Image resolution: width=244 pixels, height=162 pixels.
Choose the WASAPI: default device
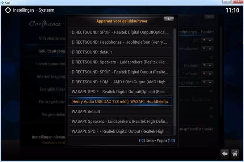click(120, 111)
